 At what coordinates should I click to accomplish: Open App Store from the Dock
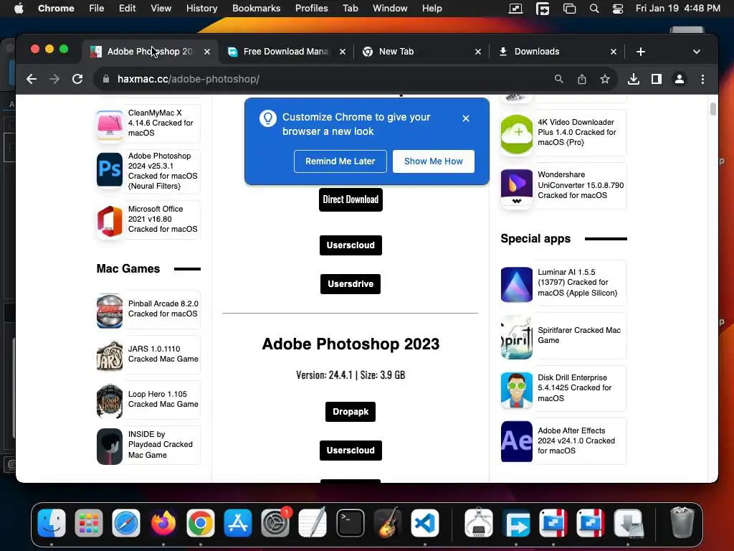238,523
